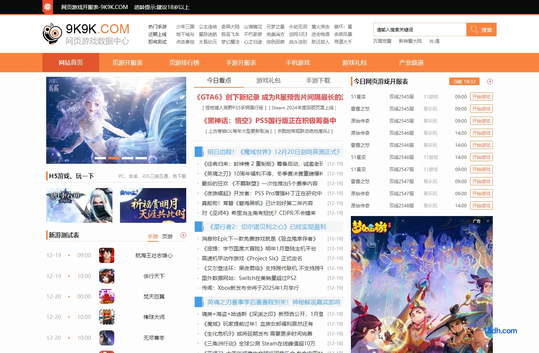Click 热门手游 category link
Screen dimensions: 539x353
click(157, 27)
